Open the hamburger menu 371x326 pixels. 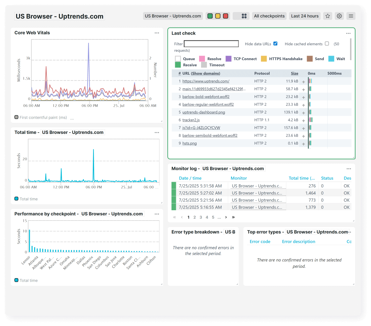point(351,16)
